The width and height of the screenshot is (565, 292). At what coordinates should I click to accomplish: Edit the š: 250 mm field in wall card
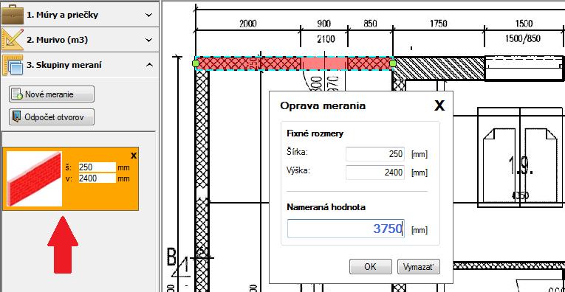[97, 167]
